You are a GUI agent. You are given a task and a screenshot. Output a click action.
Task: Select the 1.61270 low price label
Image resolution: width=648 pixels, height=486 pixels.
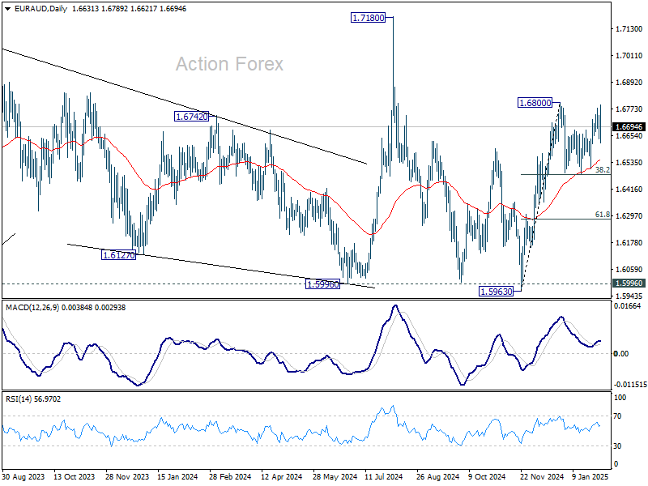pos(118,255)
